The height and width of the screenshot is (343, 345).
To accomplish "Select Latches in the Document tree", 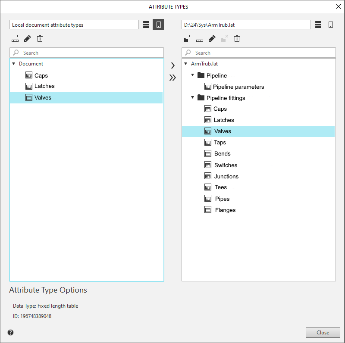I will tap(44, 86).
